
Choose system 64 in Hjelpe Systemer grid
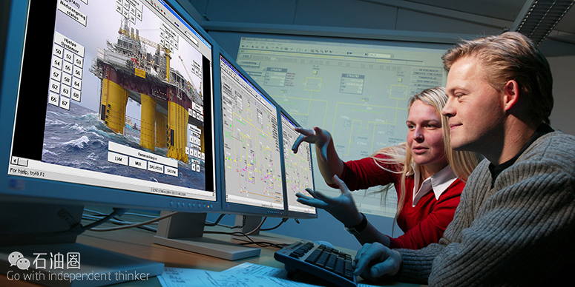[x=76, y=84]
